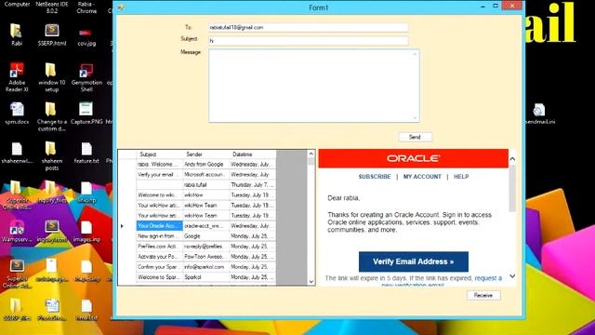Select the 'PreFiles.com Acti...' subject cell
The width and height of the screenshot is (595, 335).
click(159, 246)
